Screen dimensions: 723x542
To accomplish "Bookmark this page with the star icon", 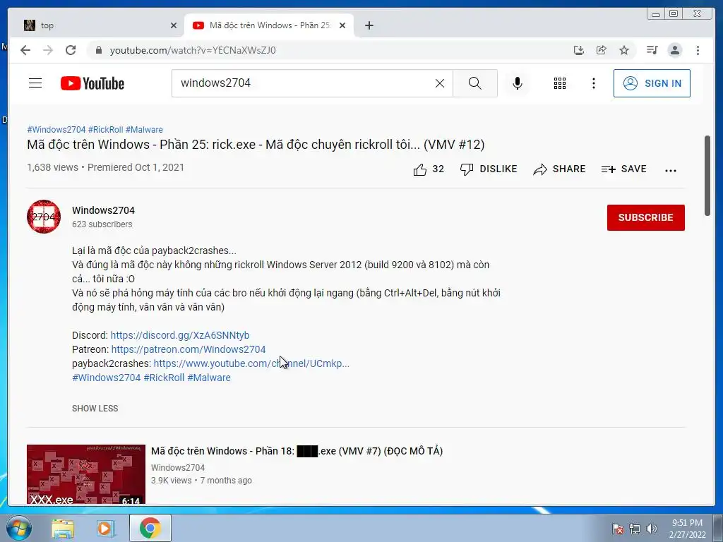I will (624, 50).
